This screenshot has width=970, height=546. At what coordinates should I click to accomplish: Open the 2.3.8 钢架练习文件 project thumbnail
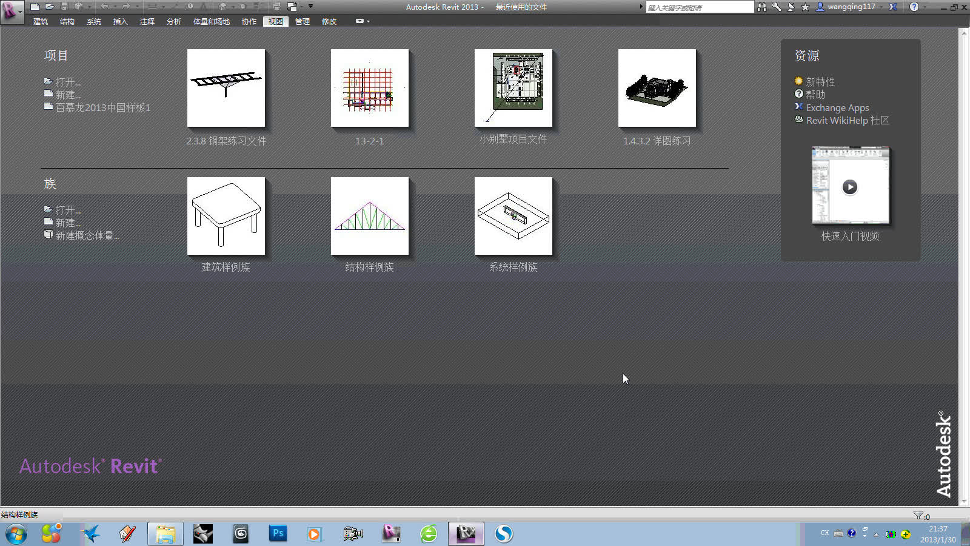[x=226, y=88]
